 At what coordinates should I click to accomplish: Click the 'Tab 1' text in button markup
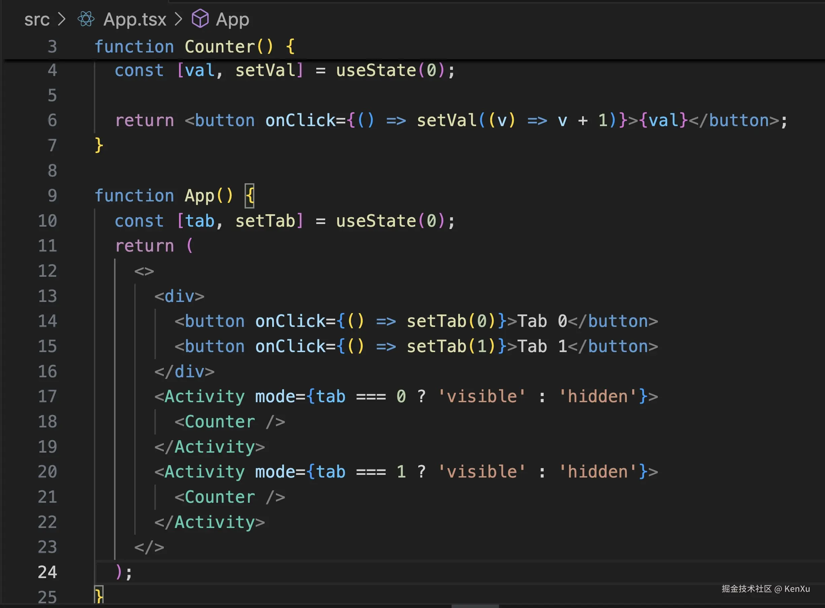tap(542, 346)
